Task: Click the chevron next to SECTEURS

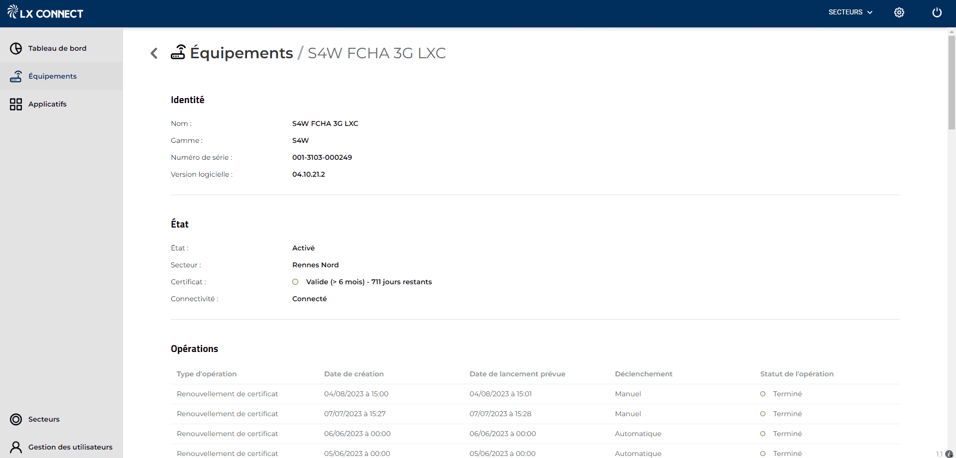Action: [x=870, y=12]
